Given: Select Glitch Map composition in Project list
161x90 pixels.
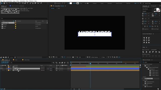Looking at the screenshot, I should [6, 23].
